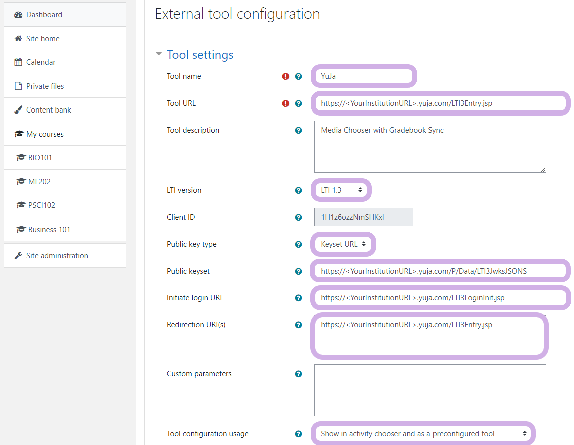The height and width of the screenshot is (445, 574).
Task: Open the LTI version dropdown
Action: coord(341,190)
